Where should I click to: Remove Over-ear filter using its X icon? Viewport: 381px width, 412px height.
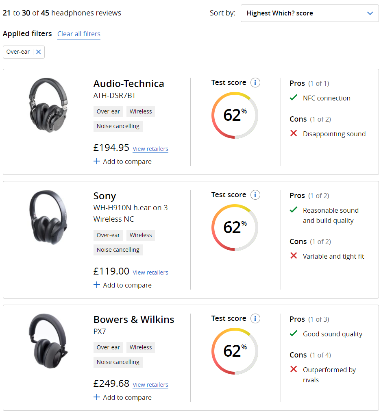(39, 52)
